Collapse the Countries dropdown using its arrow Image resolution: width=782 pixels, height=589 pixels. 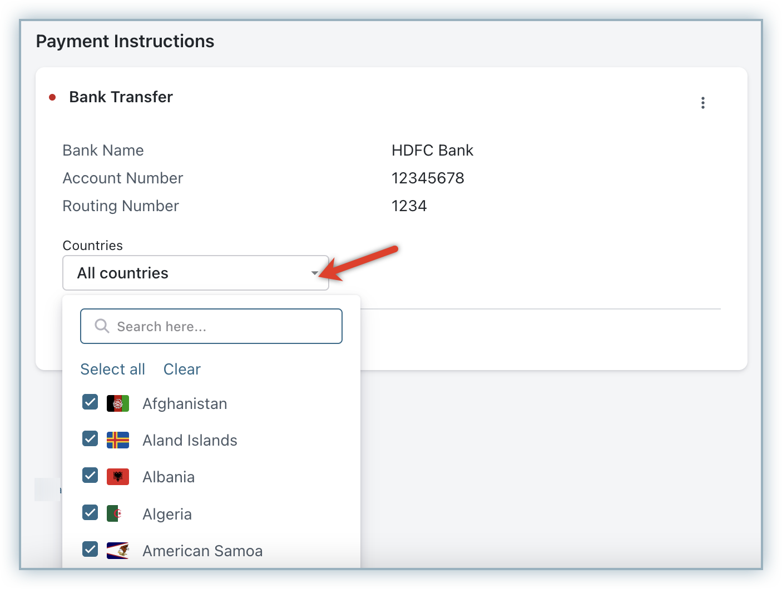315,273
